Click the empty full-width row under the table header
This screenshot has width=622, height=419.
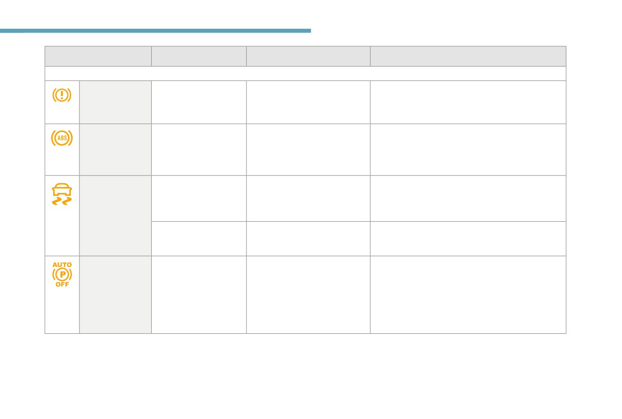coord(305,74)
